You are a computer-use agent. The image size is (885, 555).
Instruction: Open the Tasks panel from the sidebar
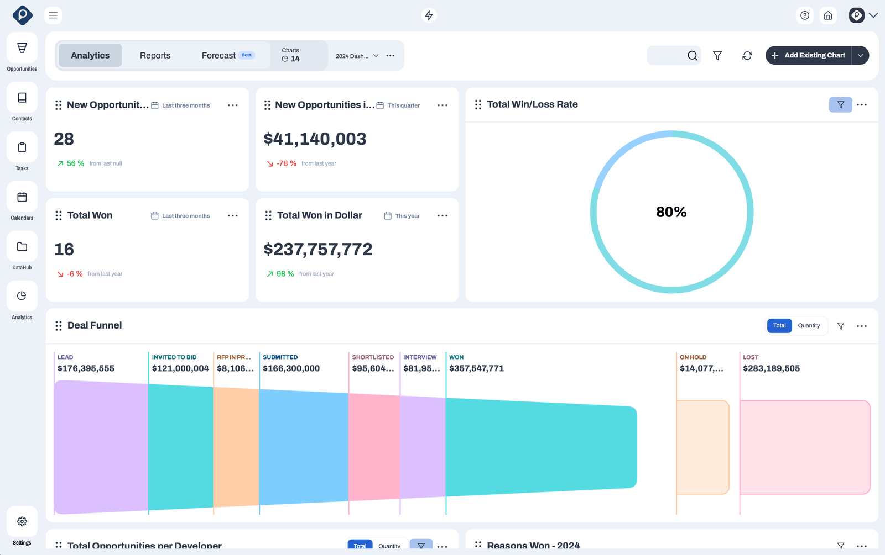[x=22, y=152]
